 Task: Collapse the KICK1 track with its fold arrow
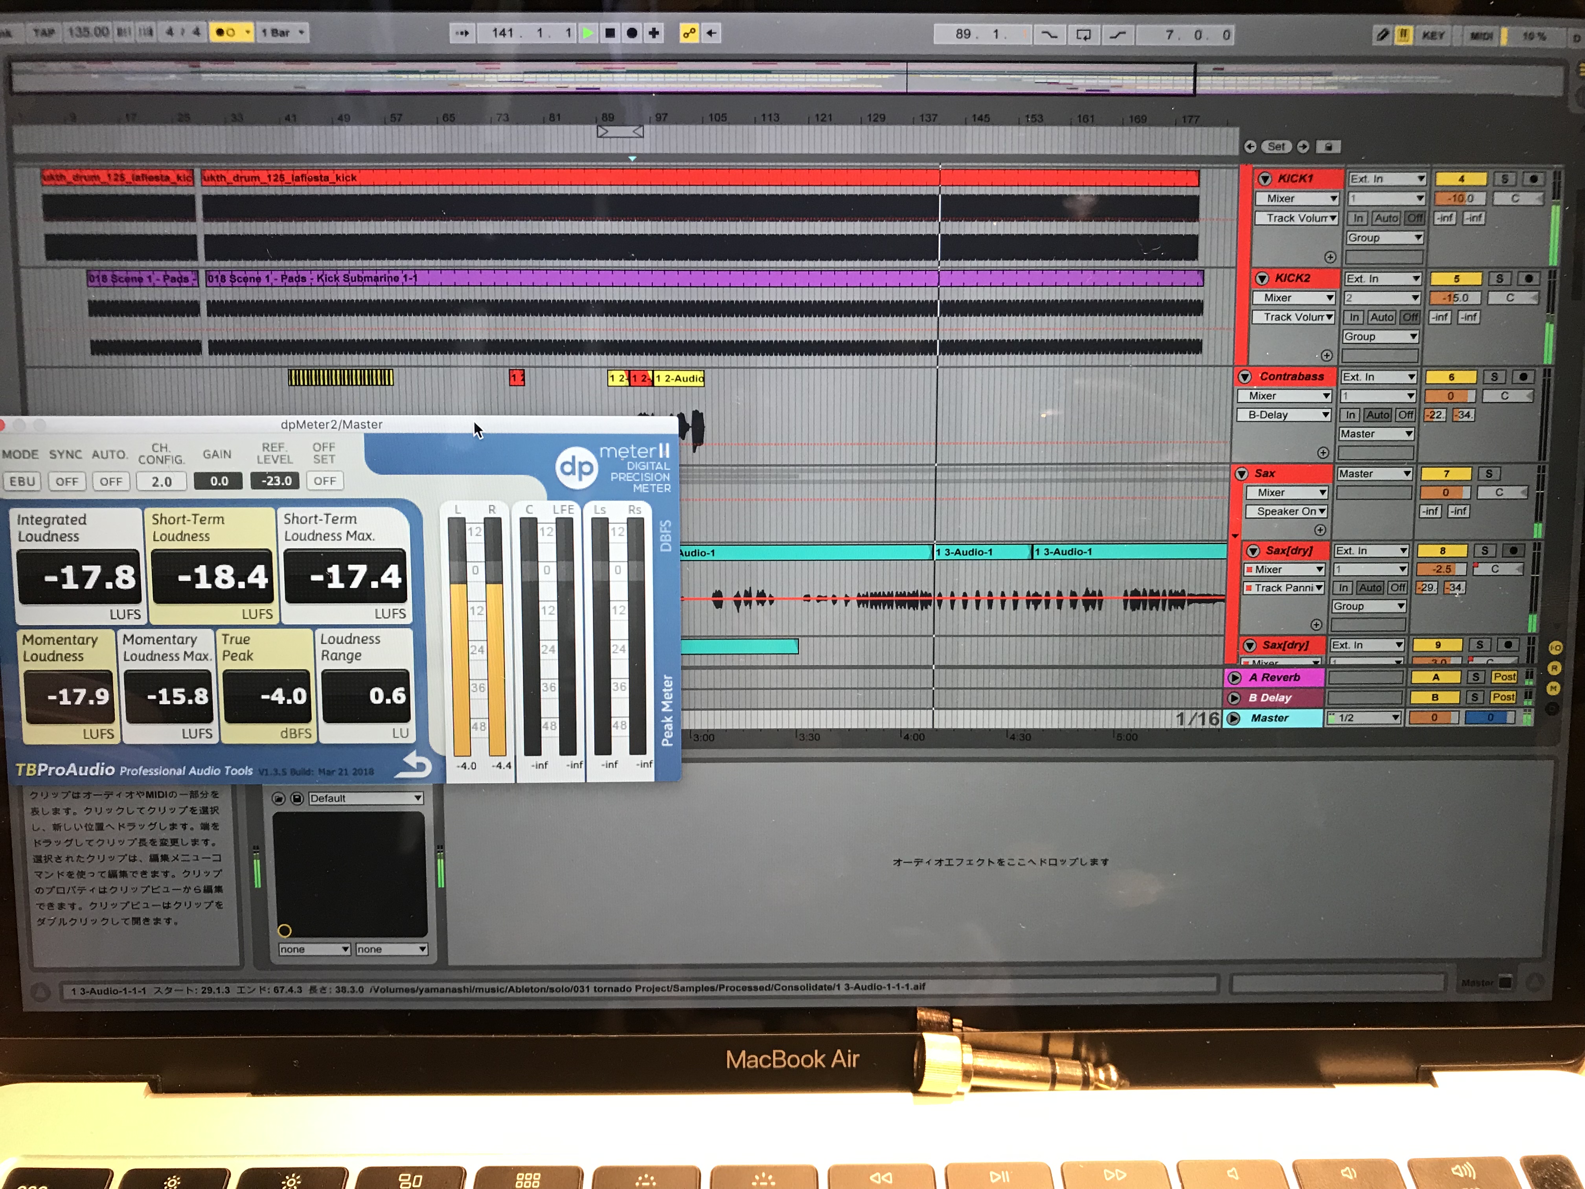[x=1265, y=179]
